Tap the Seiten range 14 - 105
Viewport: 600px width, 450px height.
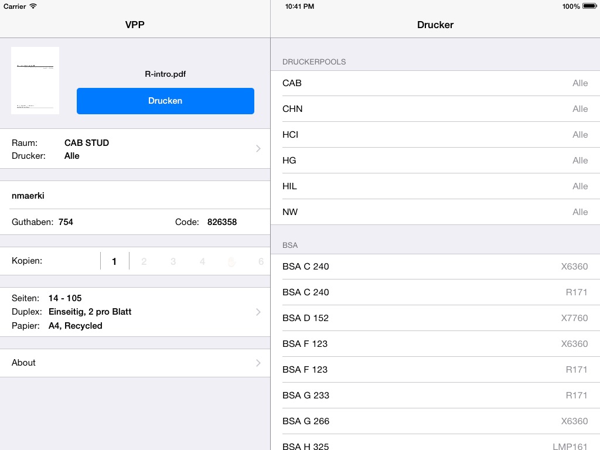65,298
